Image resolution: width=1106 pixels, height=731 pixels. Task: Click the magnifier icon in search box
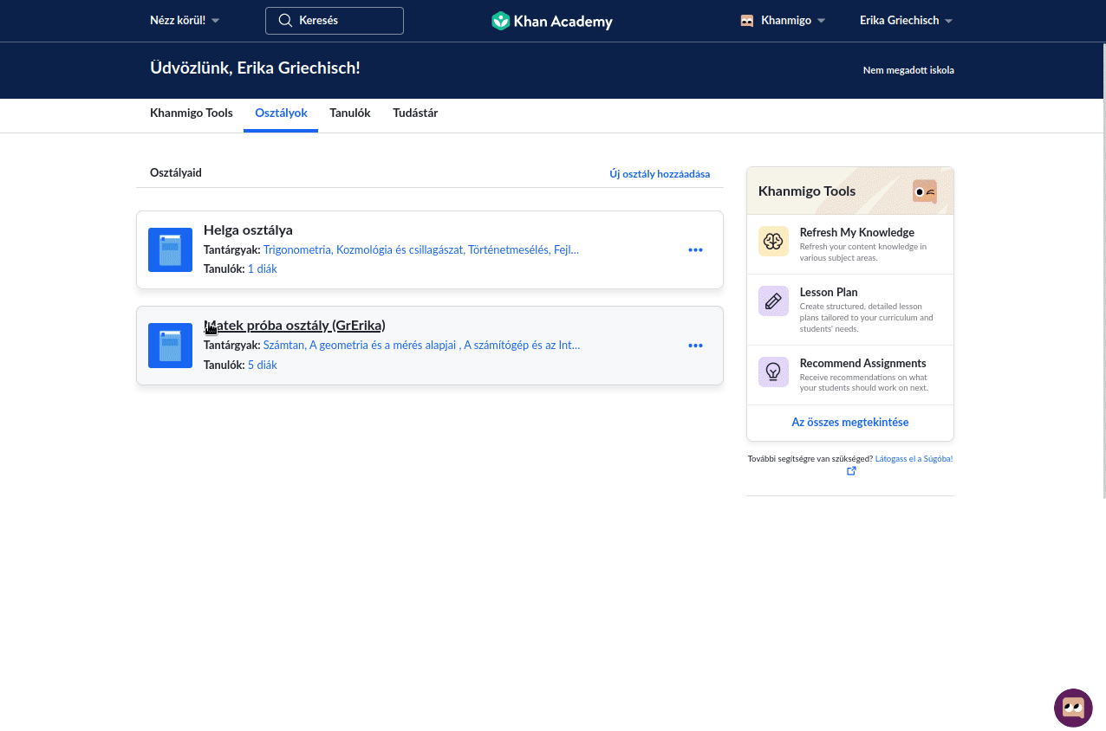click(285, 21)
